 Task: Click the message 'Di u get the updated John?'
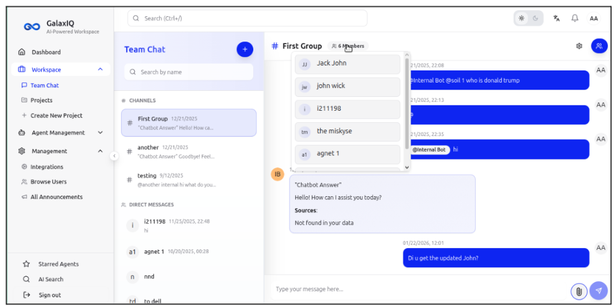point(496,258)
